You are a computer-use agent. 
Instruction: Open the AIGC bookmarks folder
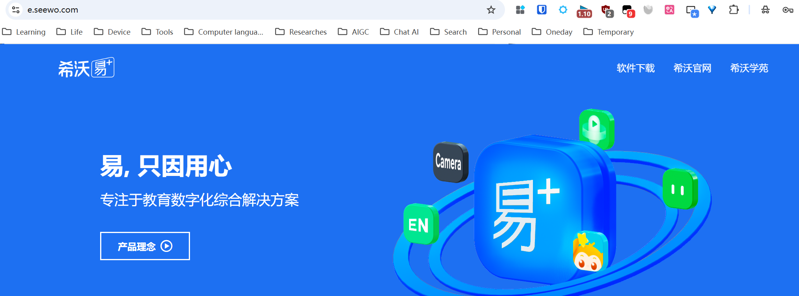[353, 32]
